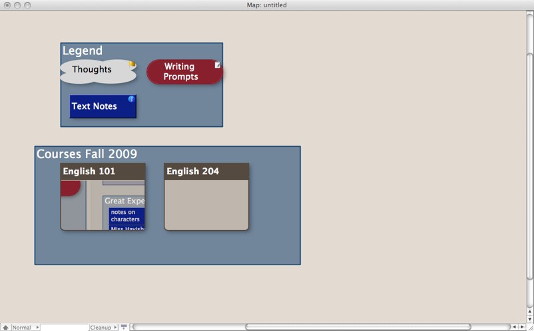Click the horizontal scrollbar right arrow
Viewport: 534px width, 331px height.
[x=522, y=327]
